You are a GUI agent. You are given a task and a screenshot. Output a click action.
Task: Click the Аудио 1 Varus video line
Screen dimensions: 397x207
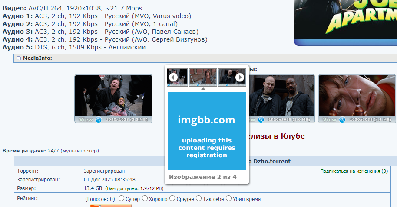[x=97, y=16]
